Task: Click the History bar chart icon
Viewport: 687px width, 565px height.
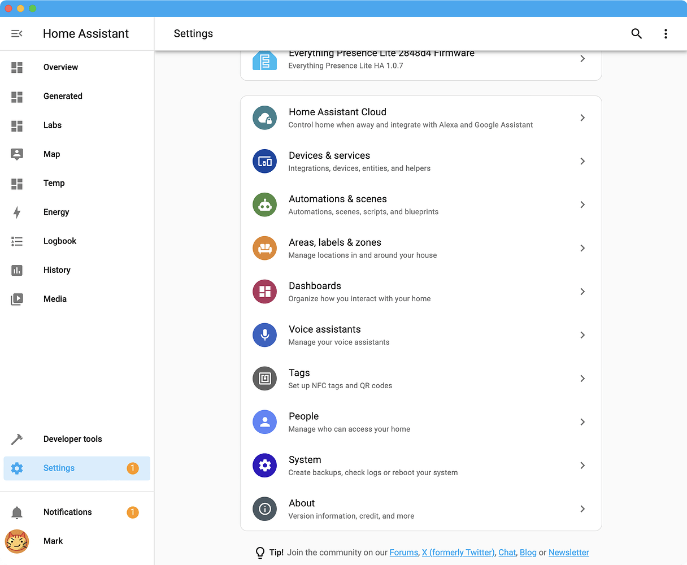Action: pyautogui.click(x=17, y=270)
